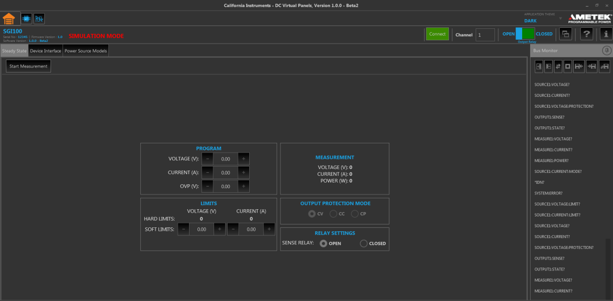The image size is (613, 301).
Task: Select the SYSTEM:ERROR? log entry
Action: [548, 193]
